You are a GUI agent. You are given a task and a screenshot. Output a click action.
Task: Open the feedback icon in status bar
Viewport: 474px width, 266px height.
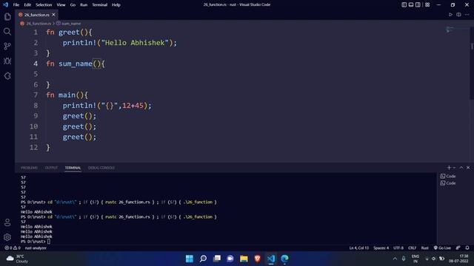point(458,248)
